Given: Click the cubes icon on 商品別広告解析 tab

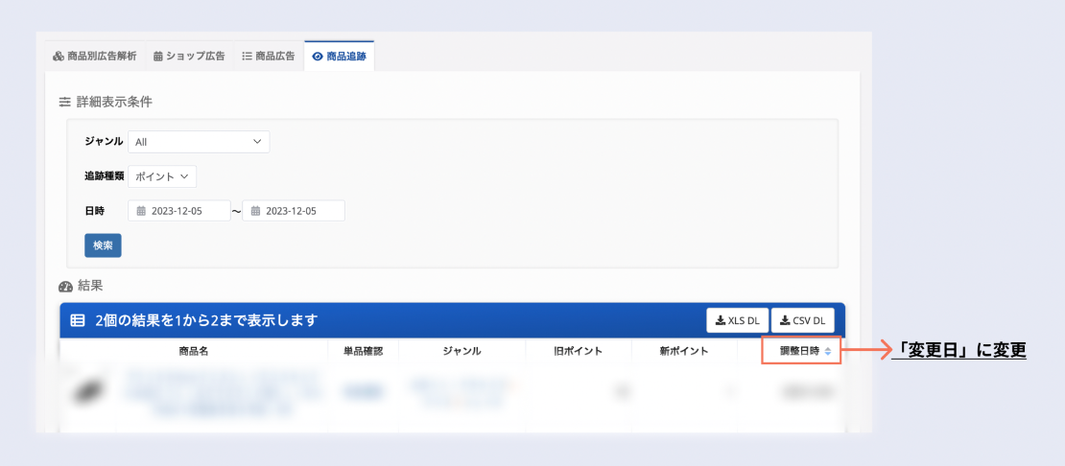Looking at the screenshot, I should pyautogui.click(x=59, y=57).
